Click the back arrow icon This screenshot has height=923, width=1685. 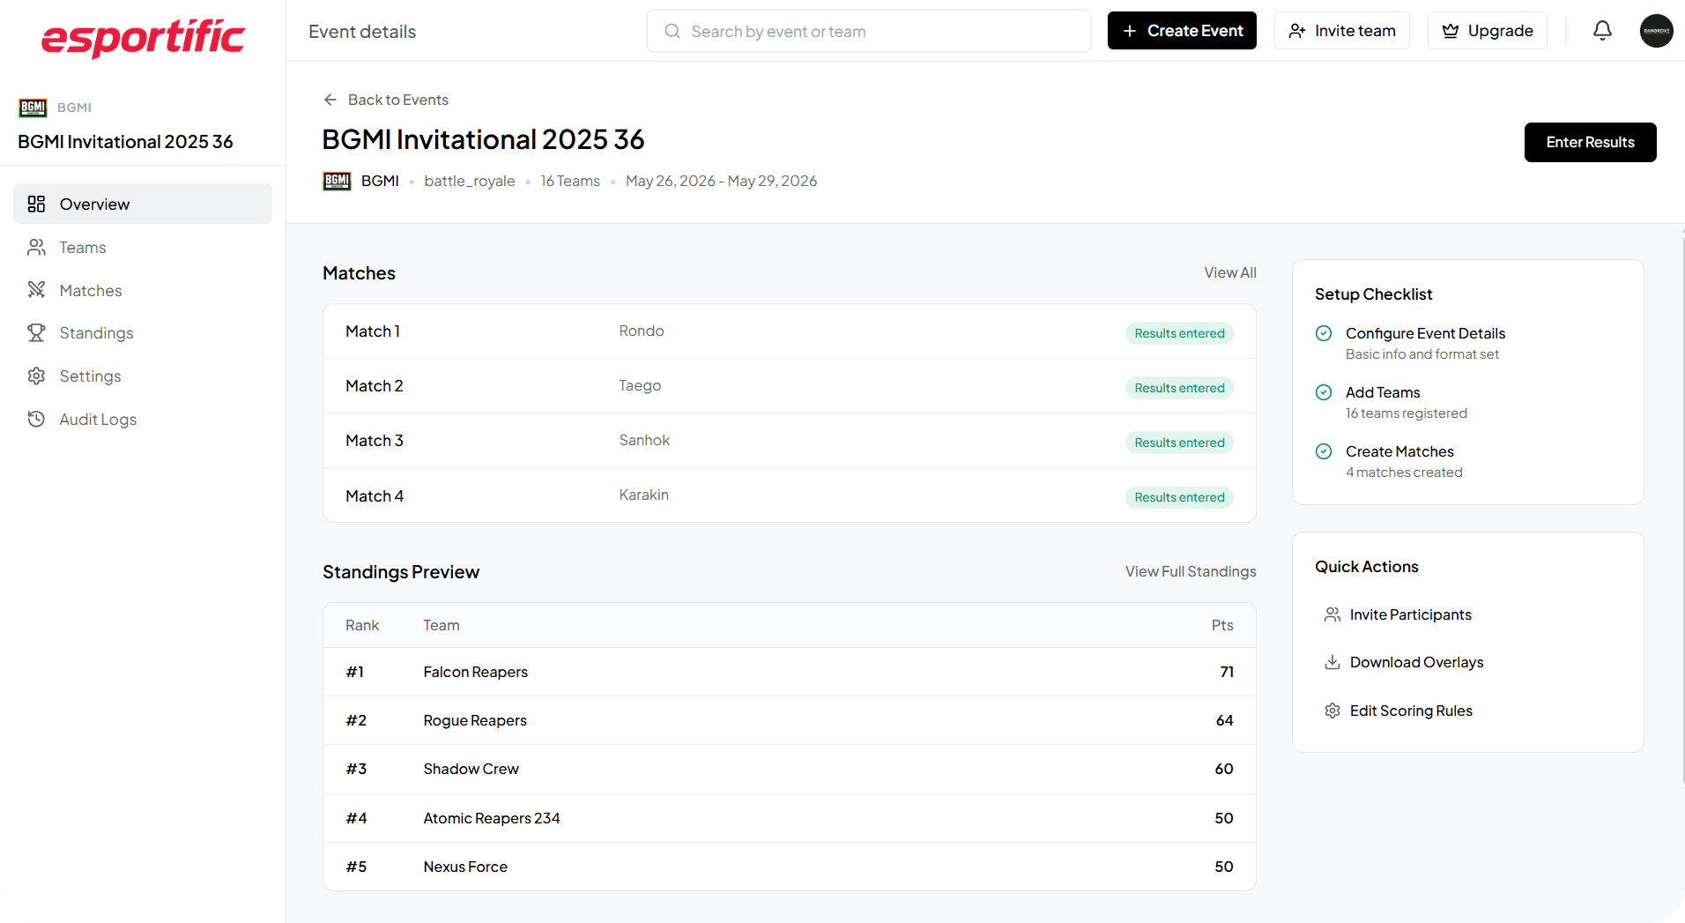(x=330, y=100)
